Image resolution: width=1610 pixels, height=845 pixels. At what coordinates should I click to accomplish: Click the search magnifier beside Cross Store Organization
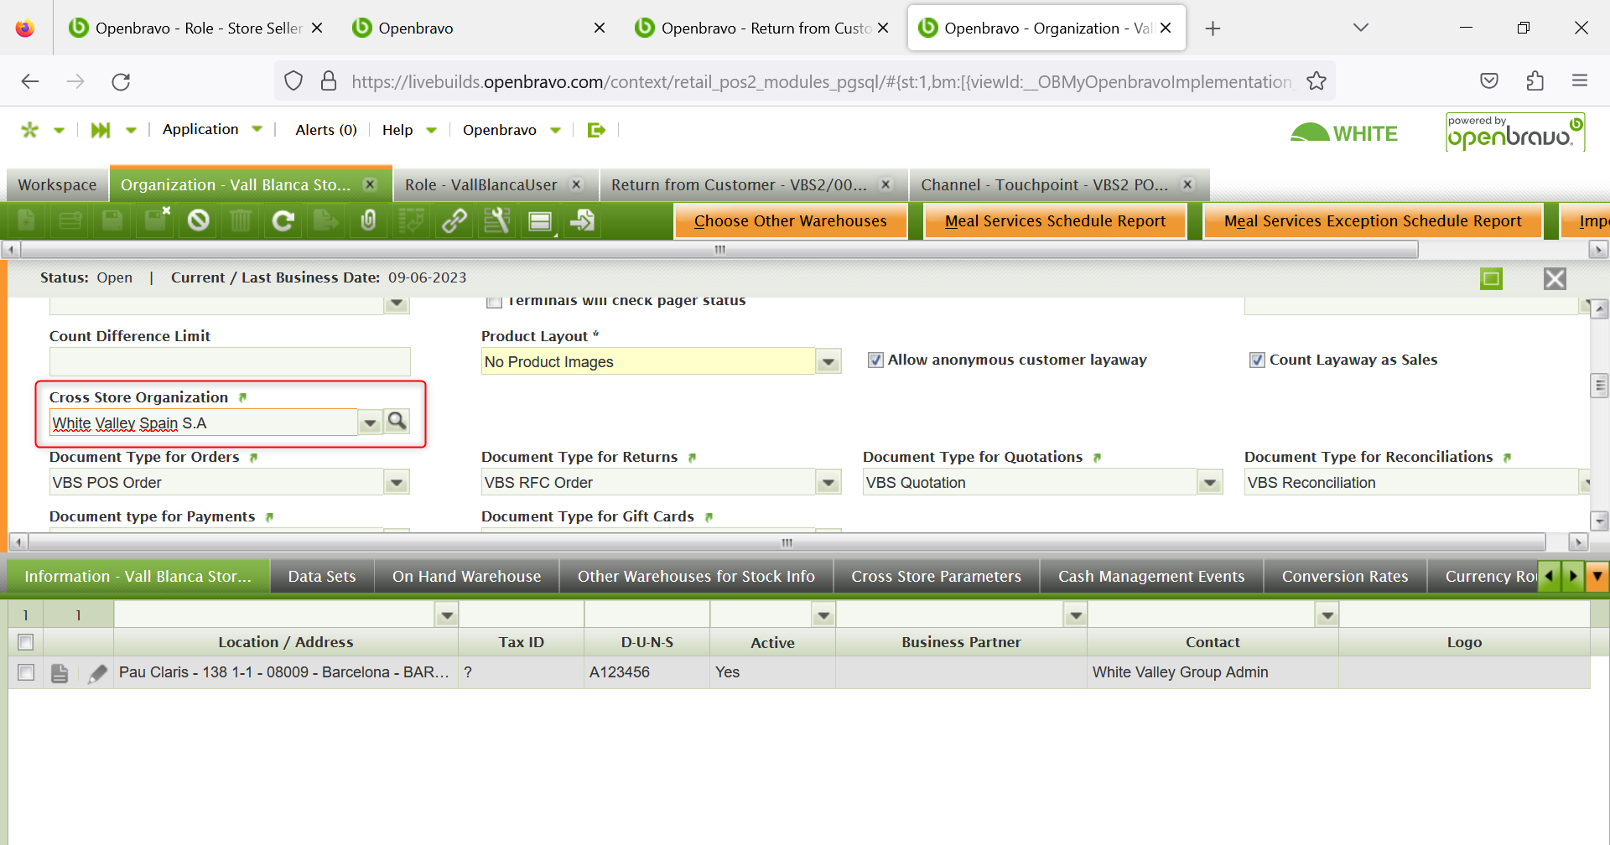[x=397, y=421]
